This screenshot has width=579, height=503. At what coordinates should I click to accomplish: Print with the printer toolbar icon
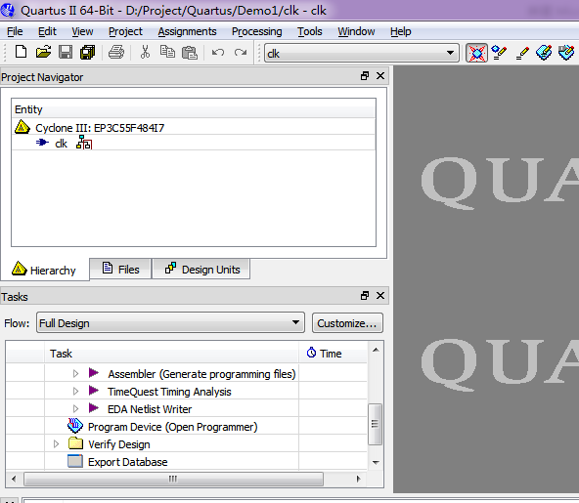tap(116, 52)
